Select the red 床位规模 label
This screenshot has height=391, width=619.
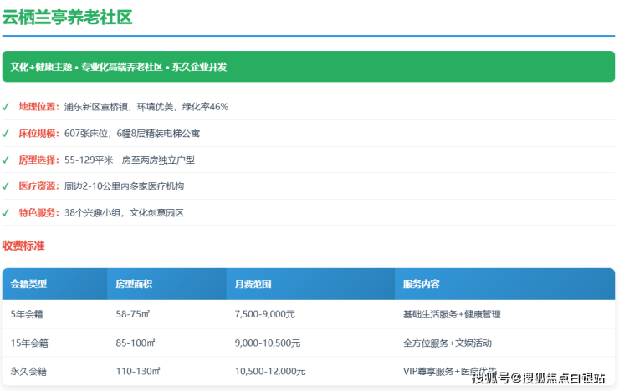[x=39, y=134]
